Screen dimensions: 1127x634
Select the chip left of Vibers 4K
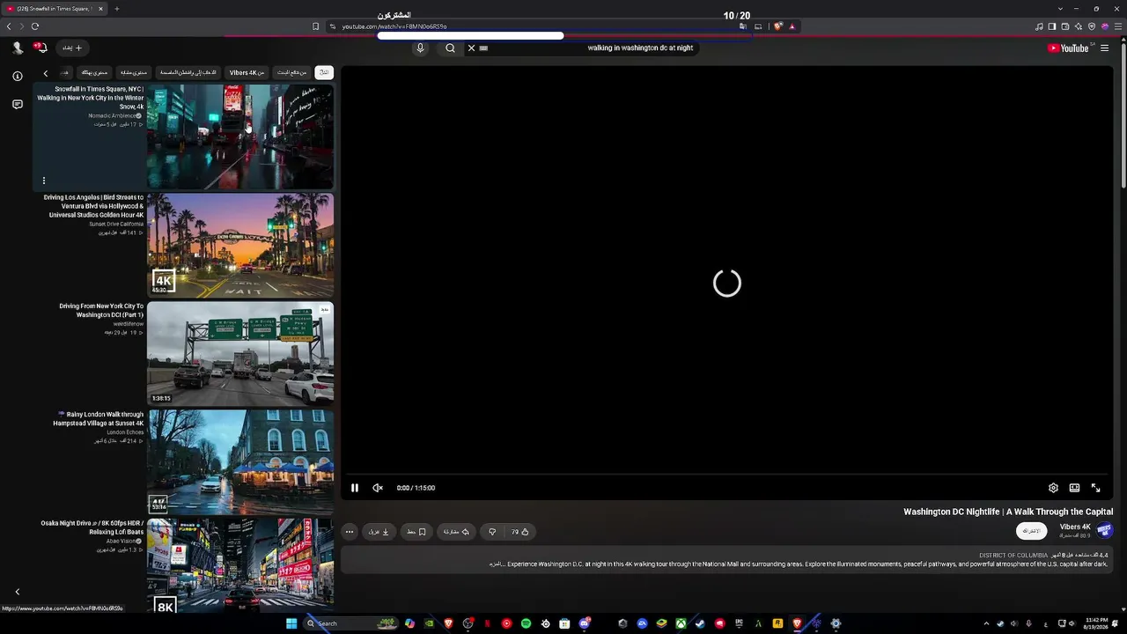coord(188,72)
